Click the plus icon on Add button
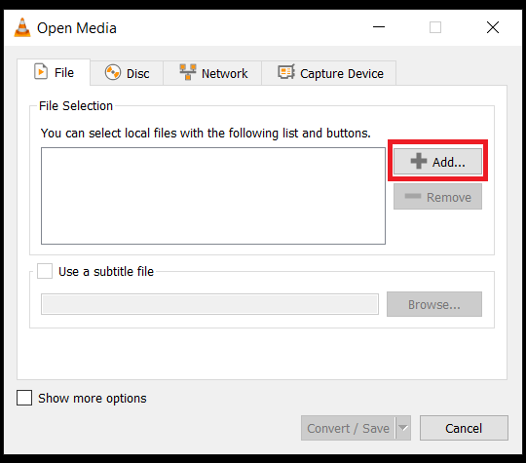Viewport: 526px width, 463px height. (x=419, y=161)
